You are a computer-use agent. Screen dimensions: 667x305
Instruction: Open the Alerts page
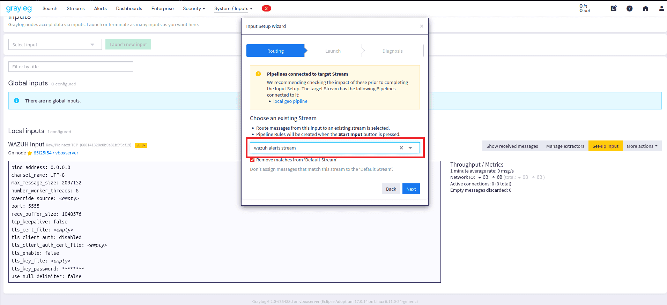(101, 8)
